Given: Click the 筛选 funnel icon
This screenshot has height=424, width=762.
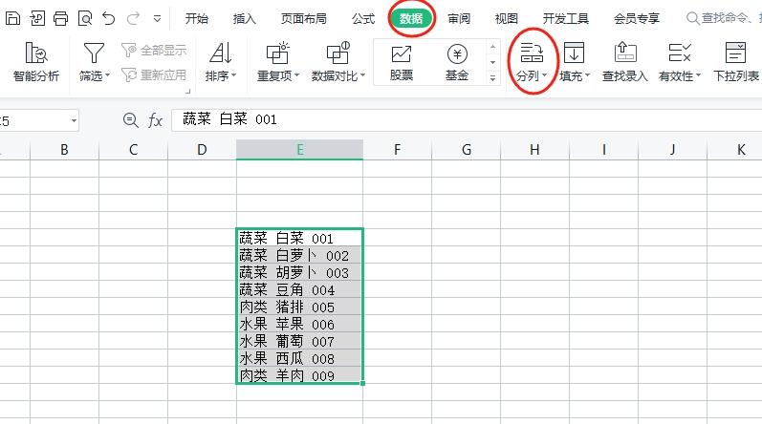Looking at the screenshot, I should (x=94, y=53).
